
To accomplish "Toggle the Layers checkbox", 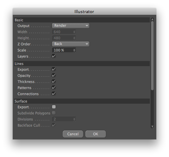I will (x=54, y=56).
